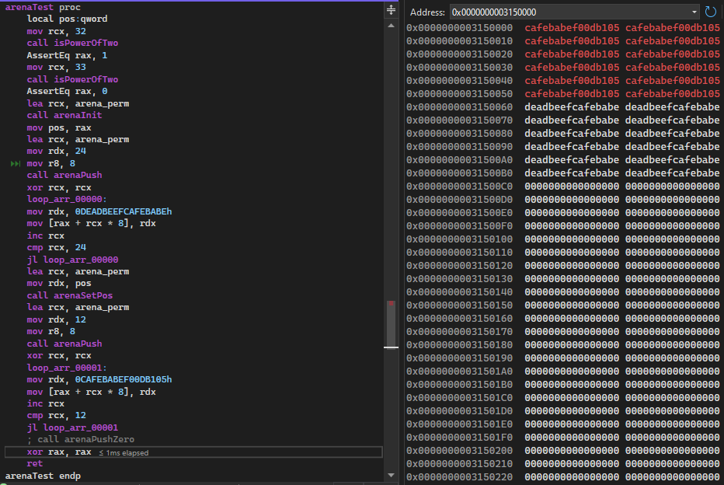Click the 'AssertEq rax, 0' line
The image size is (724, 485).
point(68,91)
